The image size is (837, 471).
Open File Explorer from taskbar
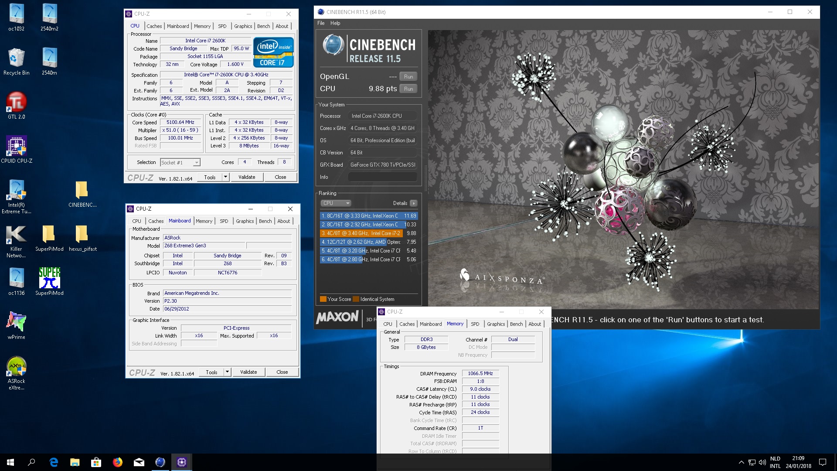click(x=75, y=462)
